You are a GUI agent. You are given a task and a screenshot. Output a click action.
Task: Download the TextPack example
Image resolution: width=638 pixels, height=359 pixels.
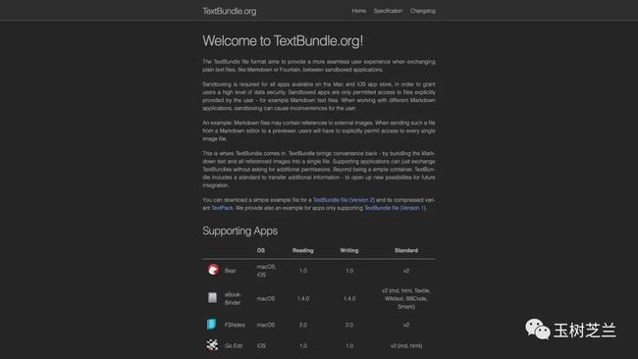click(222, 208)
